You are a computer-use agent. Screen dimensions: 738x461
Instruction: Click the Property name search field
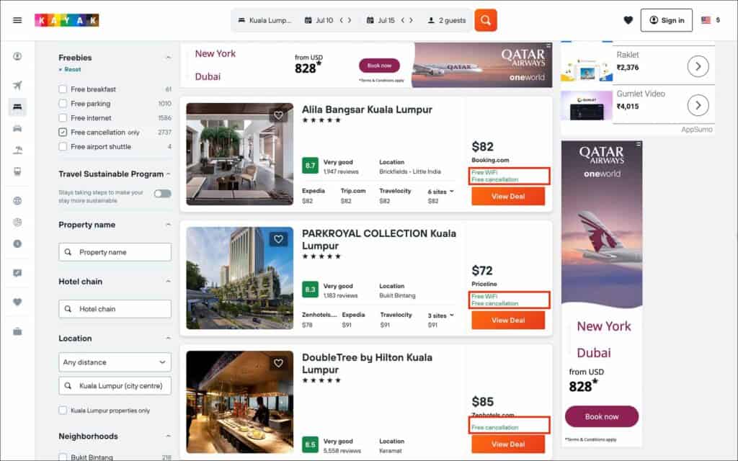pos(115,252)
